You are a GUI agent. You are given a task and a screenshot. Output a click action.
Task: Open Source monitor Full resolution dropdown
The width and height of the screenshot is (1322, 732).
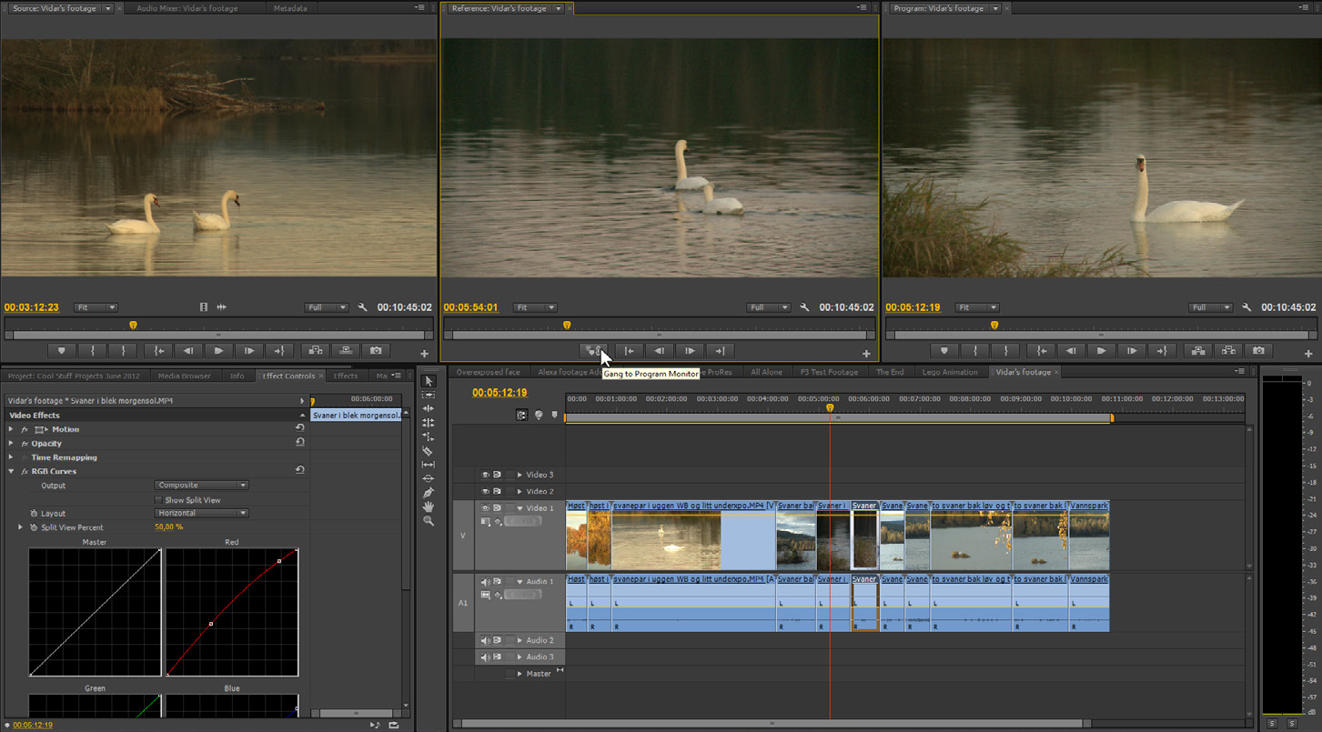[327, 307]
